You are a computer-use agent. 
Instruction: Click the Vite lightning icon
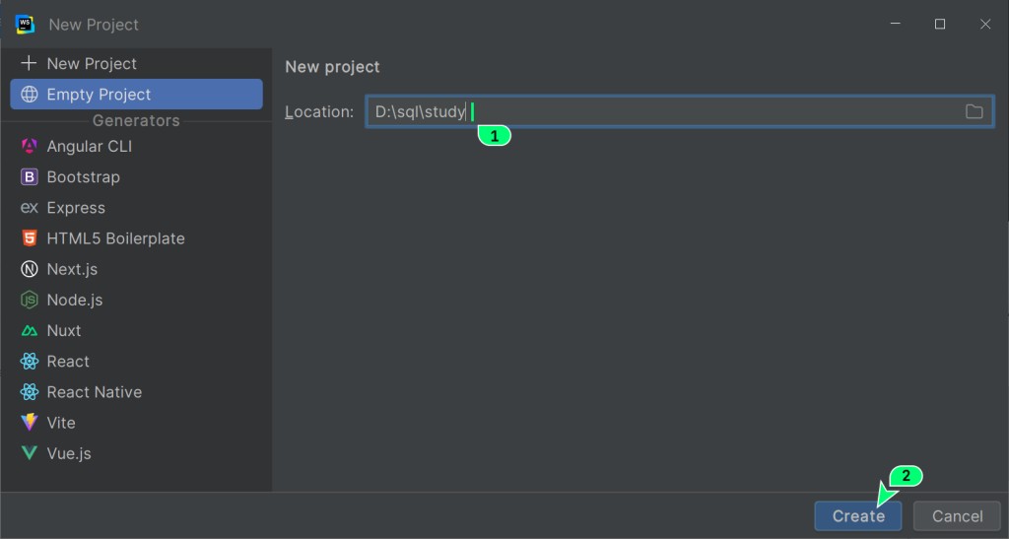(30, 423)
